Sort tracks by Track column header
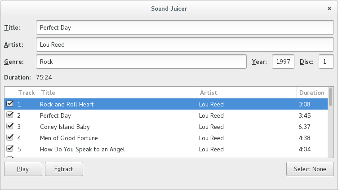This screenshot has height=190, width=338. [x=26, y=93]
